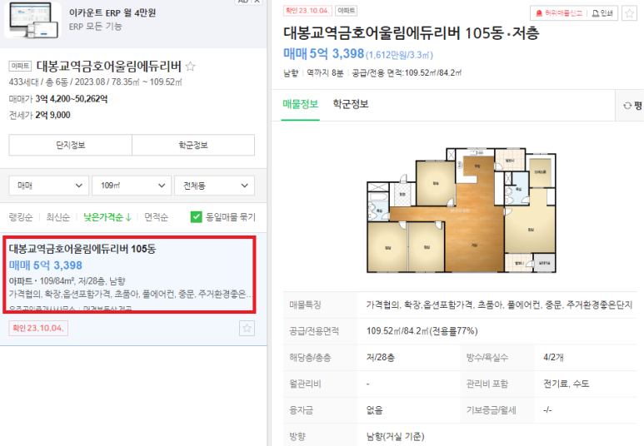644x446 pixels.
Task: Click the 학군정보 button under complex summary
Action: coord(193,145)
